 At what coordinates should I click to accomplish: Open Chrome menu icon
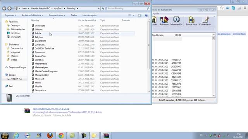245,8
